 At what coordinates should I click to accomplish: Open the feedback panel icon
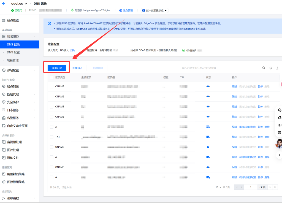pos(280,132)
